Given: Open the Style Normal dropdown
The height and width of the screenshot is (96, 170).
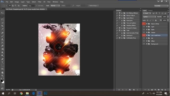Looking at the screenshot, I should tap(55, 6).
